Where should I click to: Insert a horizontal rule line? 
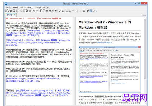(x=73, y=11)
